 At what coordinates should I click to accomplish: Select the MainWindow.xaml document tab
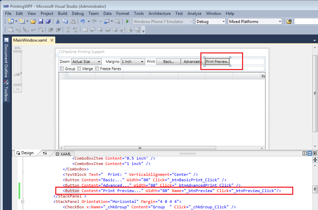30,40
